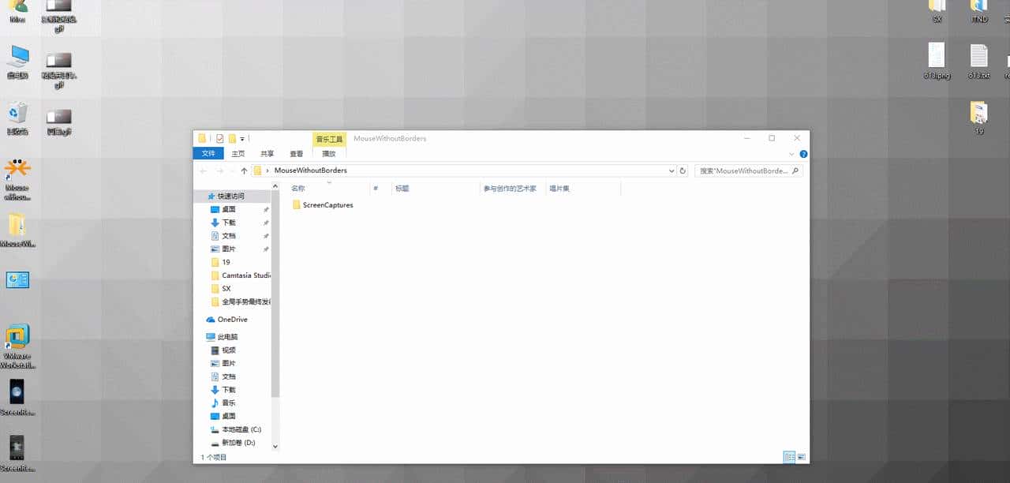Switch to details view layout
This screenshot has width=1010, height=483.
point(789,457)
